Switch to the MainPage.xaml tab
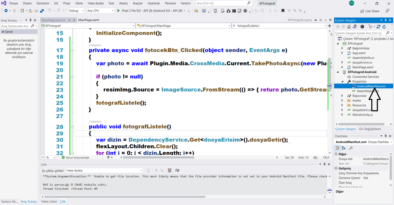394x205 pixels. click(x=89, y=20)
